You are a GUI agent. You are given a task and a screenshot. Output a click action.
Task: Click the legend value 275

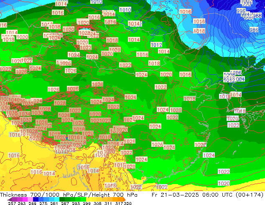click(43, 203)
